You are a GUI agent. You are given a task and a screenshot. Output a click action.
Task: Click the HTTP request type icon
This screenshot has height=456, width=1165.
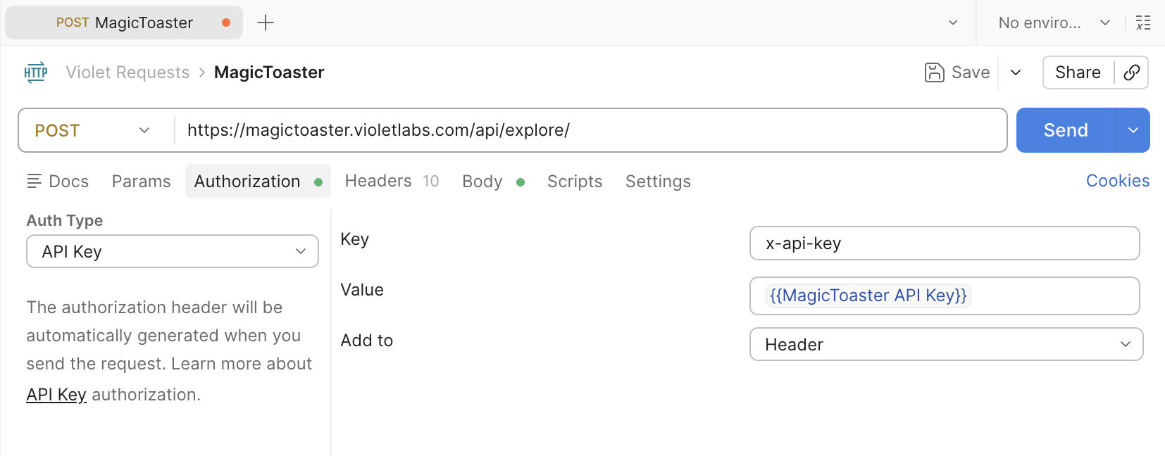36,72
